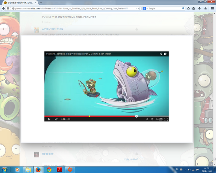
Task: Open video on YouTube via logo
Action: (159, 119)
